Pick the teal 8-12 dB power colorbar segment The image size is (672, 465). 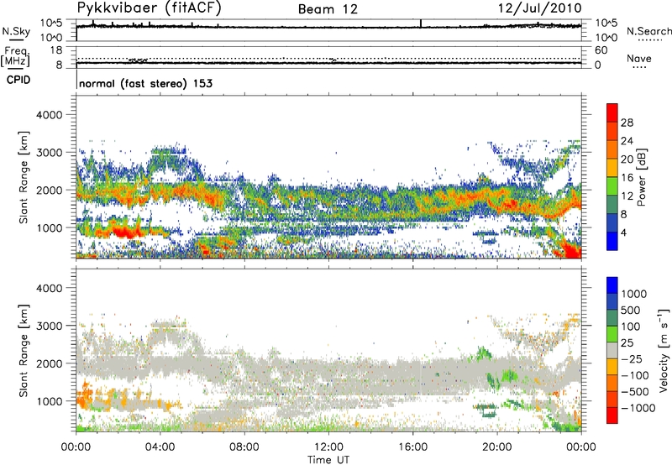(612, 205)
